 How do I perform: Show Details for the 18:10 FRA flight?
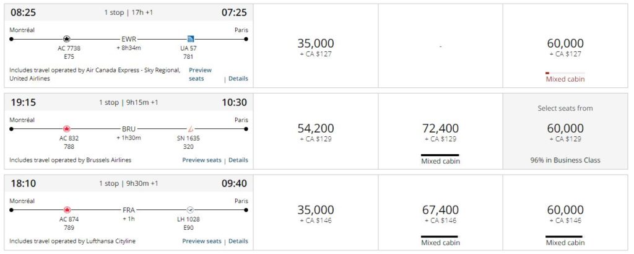pos(238,241)
